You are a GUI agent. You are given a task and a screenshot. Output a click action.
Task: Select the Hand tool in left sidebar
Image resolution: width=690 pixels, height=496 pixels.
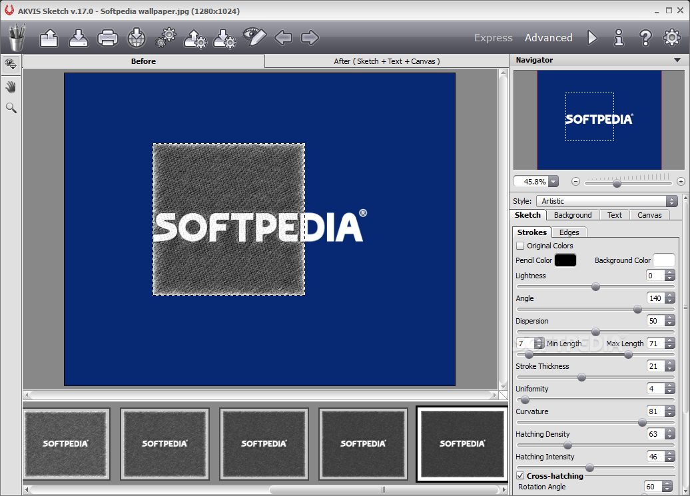(11, 87)
